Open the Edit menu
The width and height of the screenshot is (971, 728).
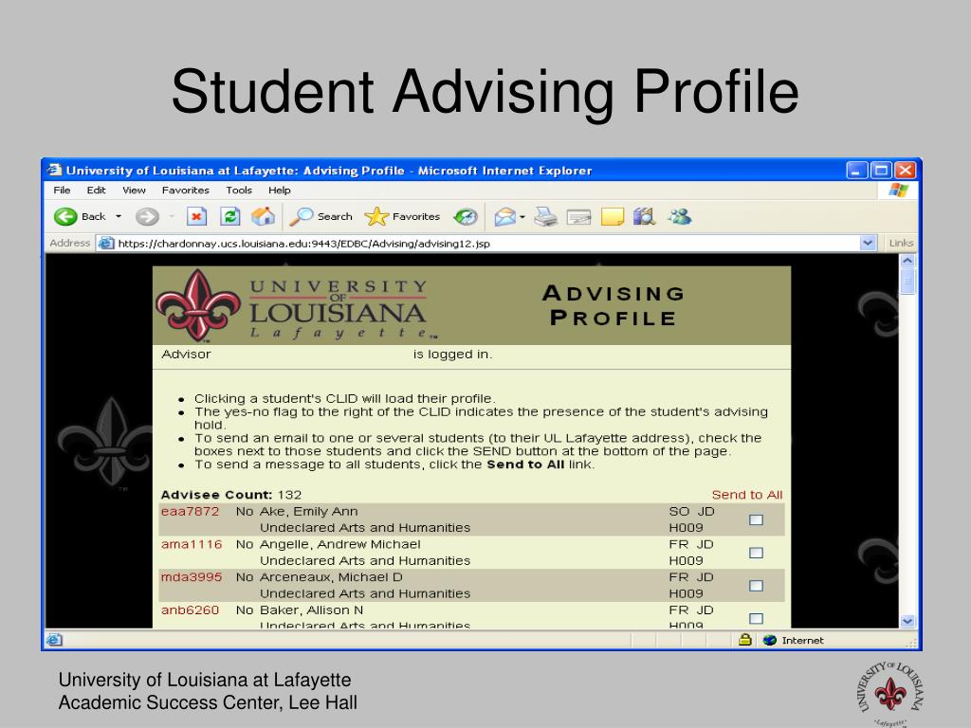96,190
